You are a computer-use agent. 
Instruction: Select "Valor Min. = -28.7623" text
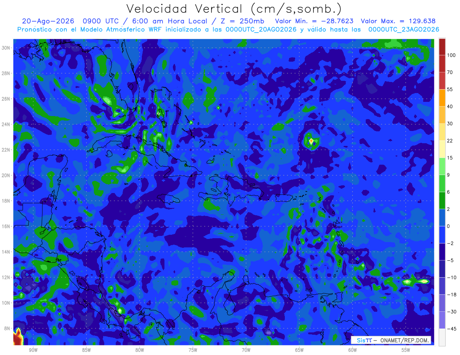[x=314, y=21]
